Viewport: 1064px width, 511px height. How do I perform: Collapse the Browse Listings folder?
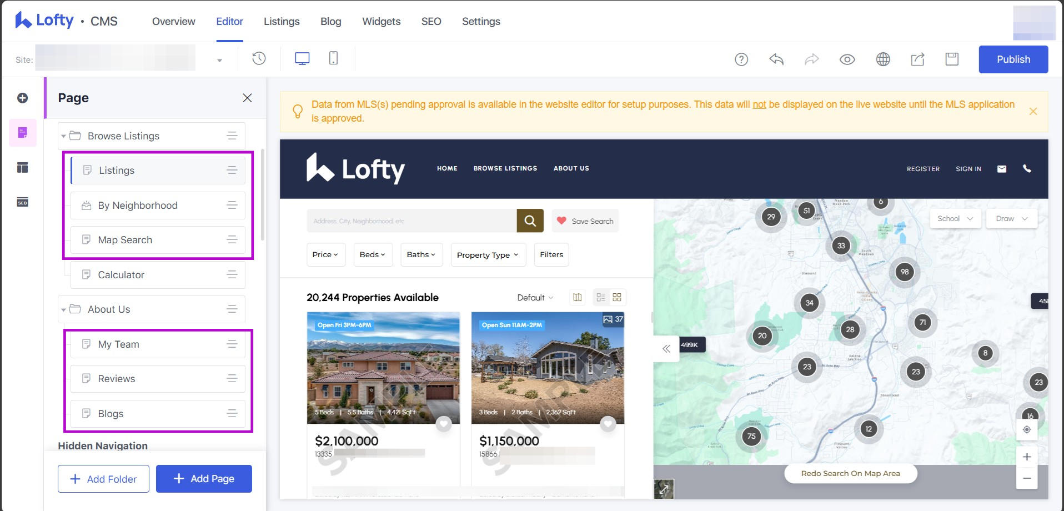coord(64,136)
